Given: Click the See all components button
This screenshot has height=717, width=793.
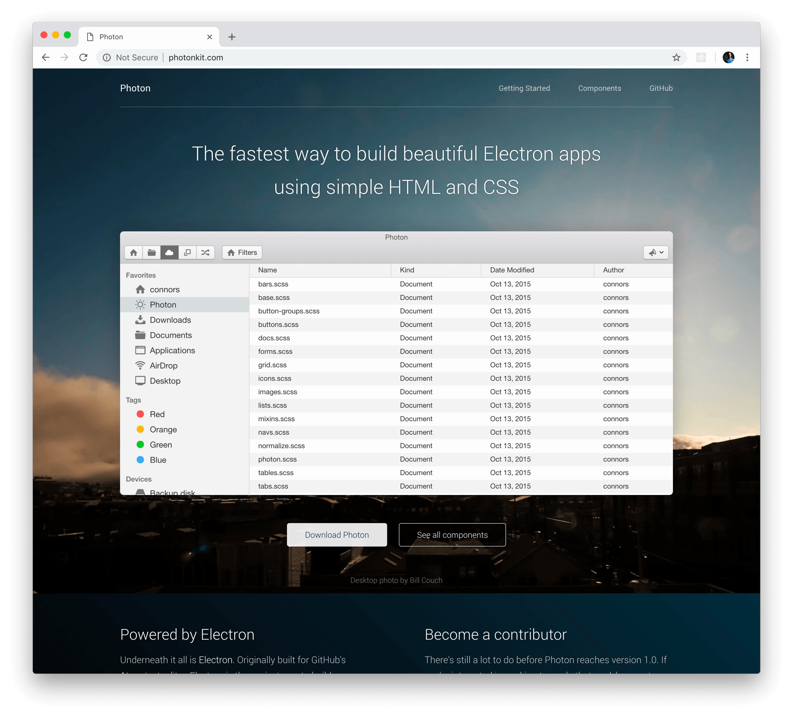Looking at the screenshot, I should (x=452, y=535).
